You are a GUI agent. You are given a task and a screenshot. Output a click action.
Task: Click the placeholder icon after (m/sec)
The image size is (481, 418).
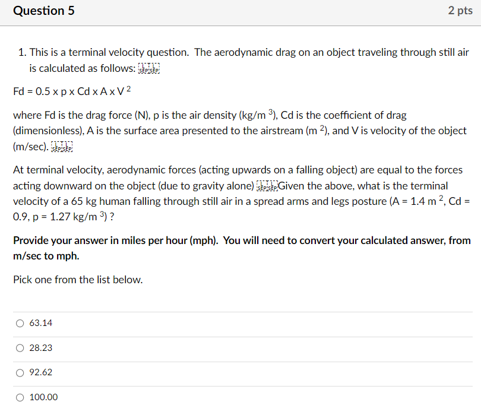tap(62, 147)
